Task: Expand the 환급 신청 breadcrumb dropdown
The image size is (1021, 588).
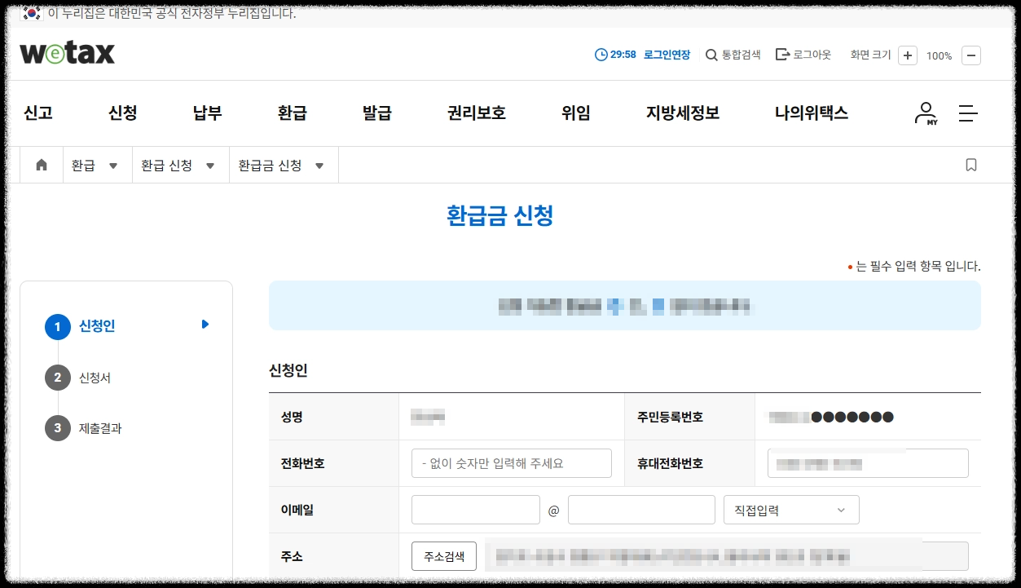Action: (210, 165)
